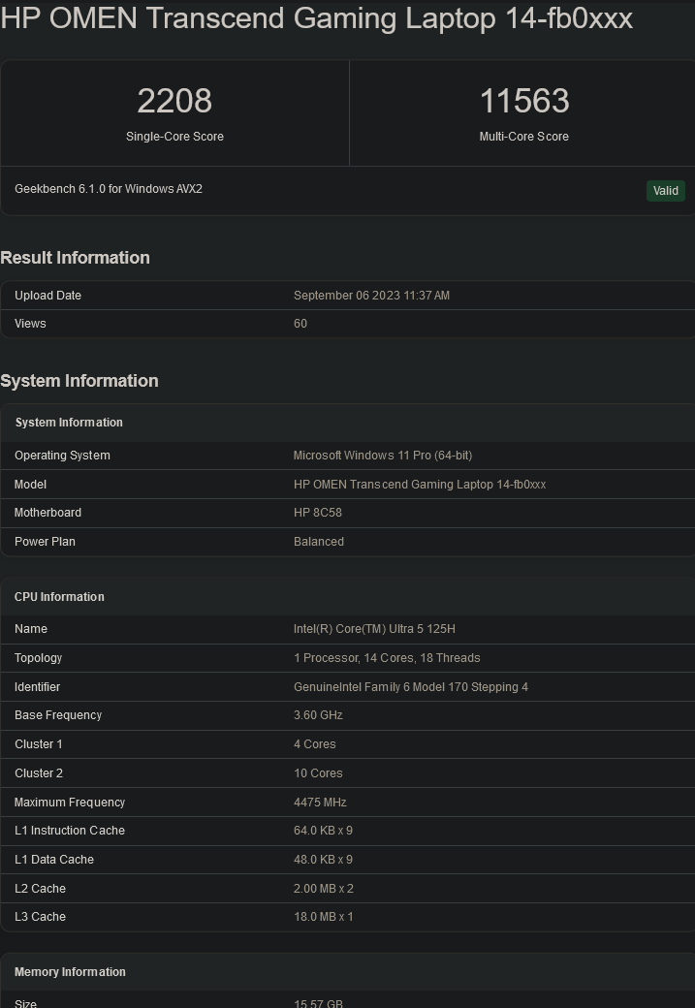Click the Valid status badge
The height and width of the screenshot is (1008, 695).
click(x=665, y=190)
